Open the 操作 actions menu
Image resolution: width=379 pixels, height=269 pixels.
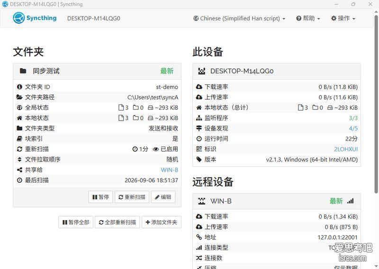pyautogui.click(x=343, y=19)
